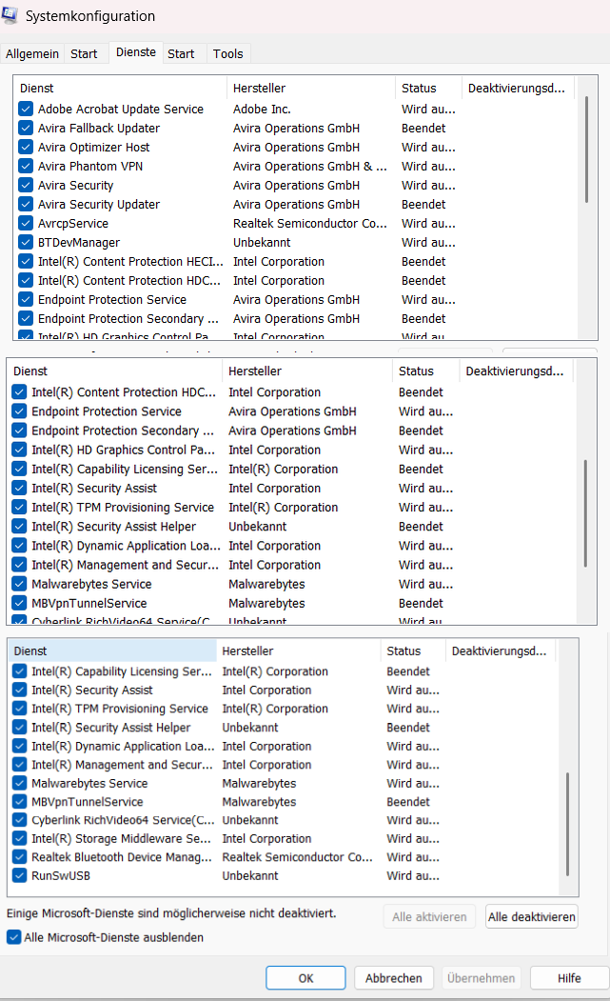Uncheck the Adobe Acrobat Update Service checkbox
The width and height of the screenshot is (610, 1001).
(26, 110)
